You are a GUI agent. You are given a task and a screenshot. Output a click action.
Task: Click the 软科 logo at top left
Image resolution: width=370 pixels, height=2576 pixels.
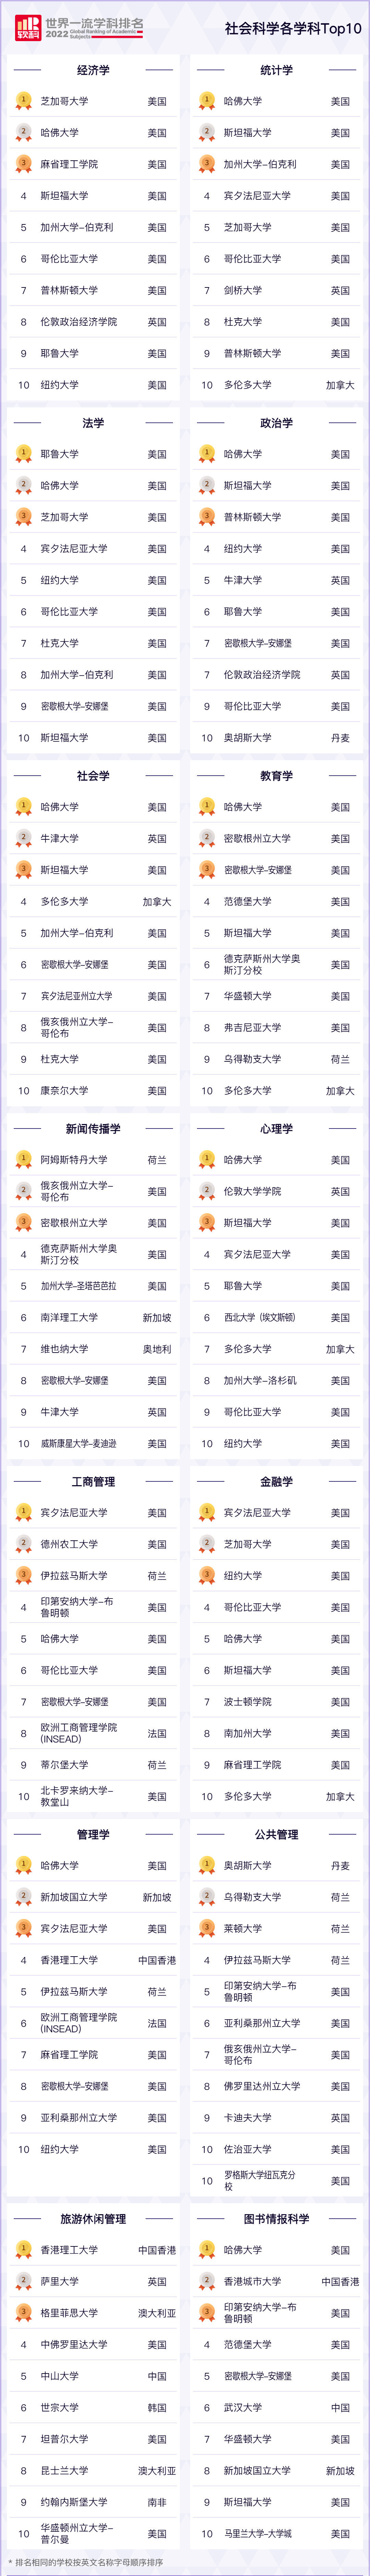point(27,28)
